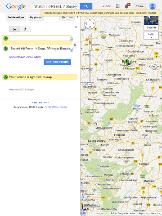Open the Google apps grid icon
The image size is (162, 216).
point(118,6)
